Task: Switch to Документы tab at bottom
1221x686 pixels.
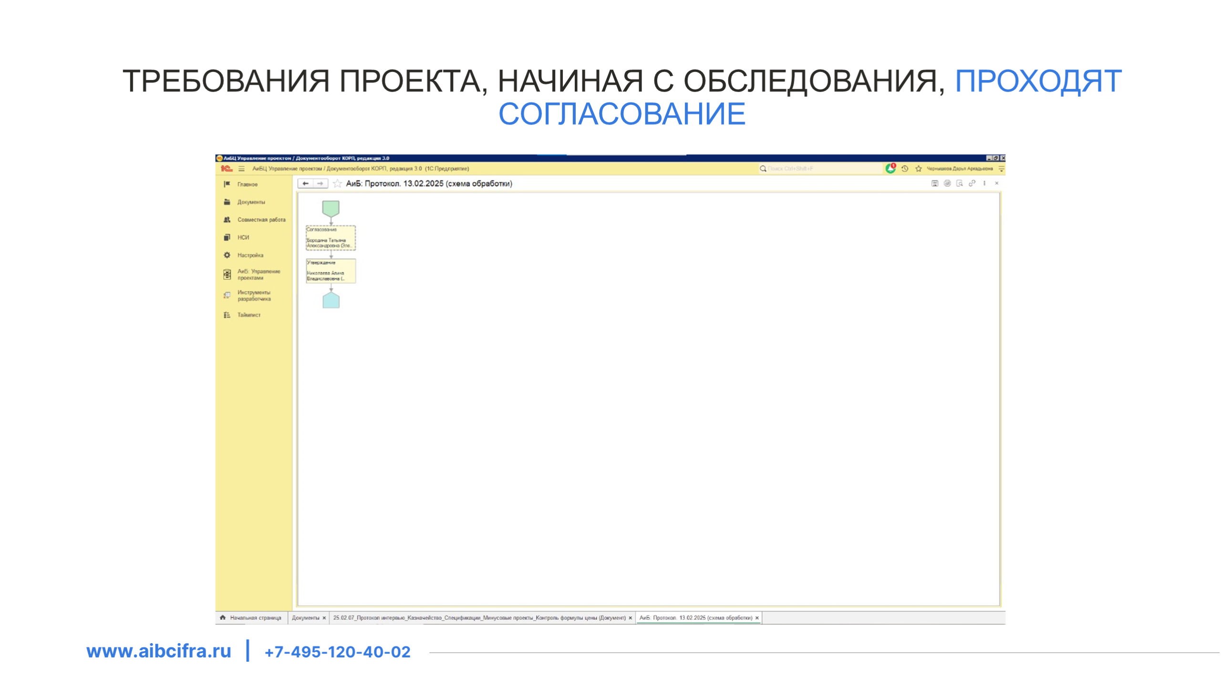Action: (305, 618)
